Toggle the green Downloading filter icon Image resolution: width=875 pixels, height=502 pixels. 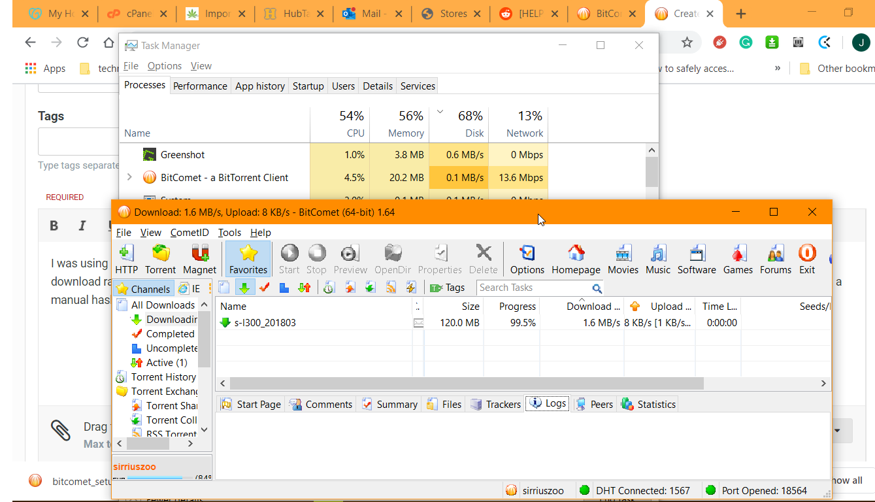[244, 288]
